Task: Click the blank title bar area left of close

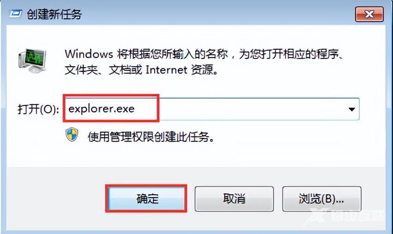Action: click(x=218, y=14)
